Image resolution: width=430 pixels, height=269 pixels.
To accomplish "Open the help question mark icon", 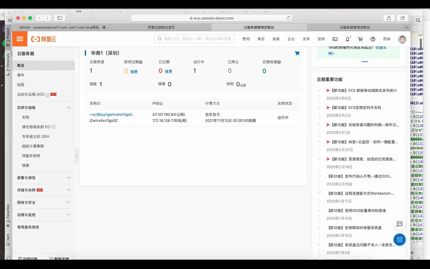I will pyautogui.click(x=373, y=39).
